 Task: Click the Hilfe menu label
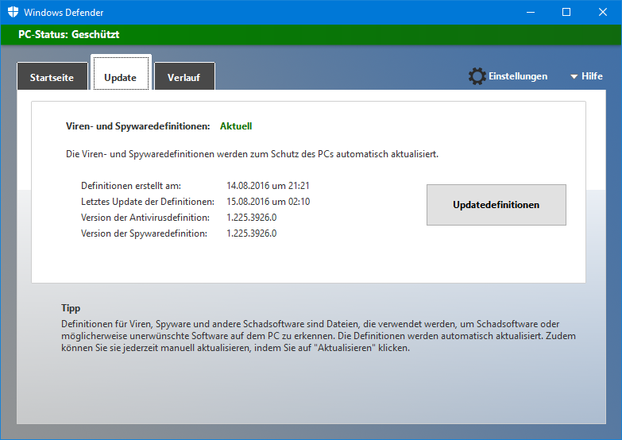[592, 76]
